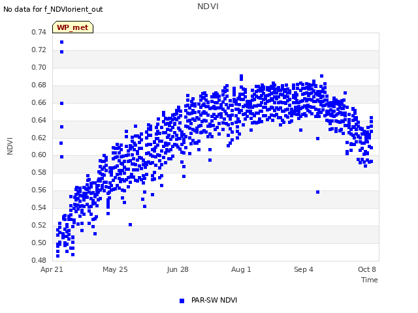Image resolution: width=418 pixels, height=313 pixels.
Task: Click the isolated low point near 0.52 in June
Action: tap(130, 224)
